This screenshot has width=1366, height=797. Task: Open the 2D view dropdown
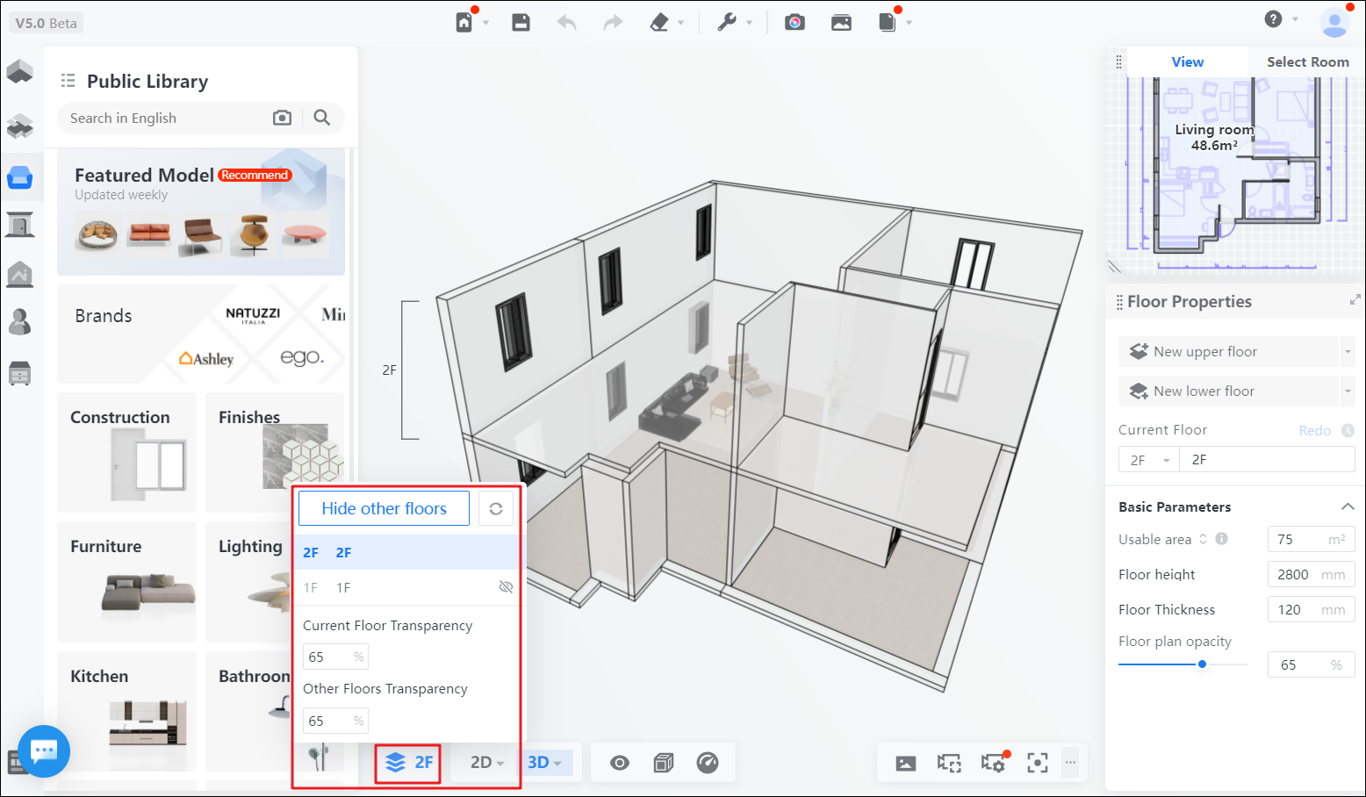coord(486,763)
